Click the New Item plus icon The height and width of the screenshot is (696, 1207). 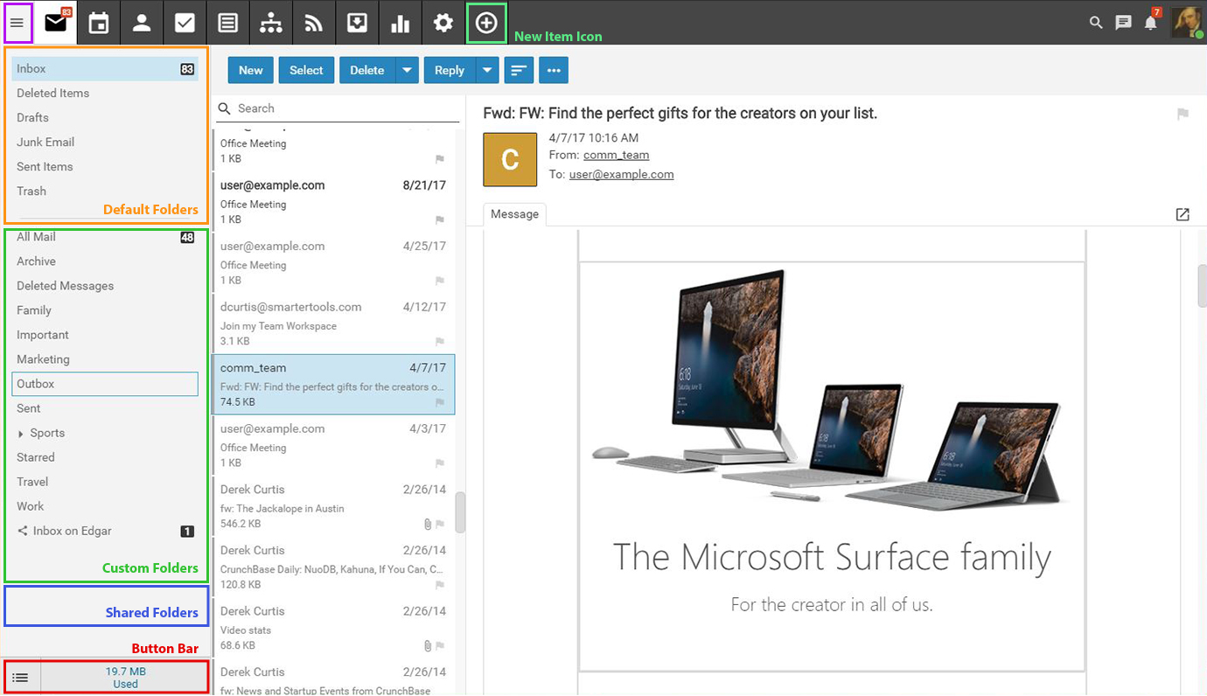487,23
